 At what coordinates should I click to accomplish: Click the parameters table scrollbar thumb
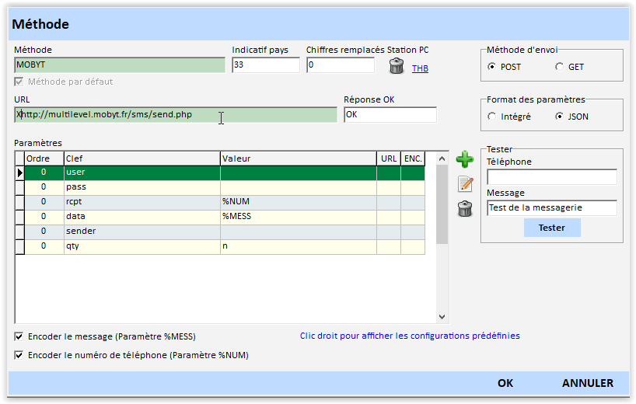click(442, 204)
